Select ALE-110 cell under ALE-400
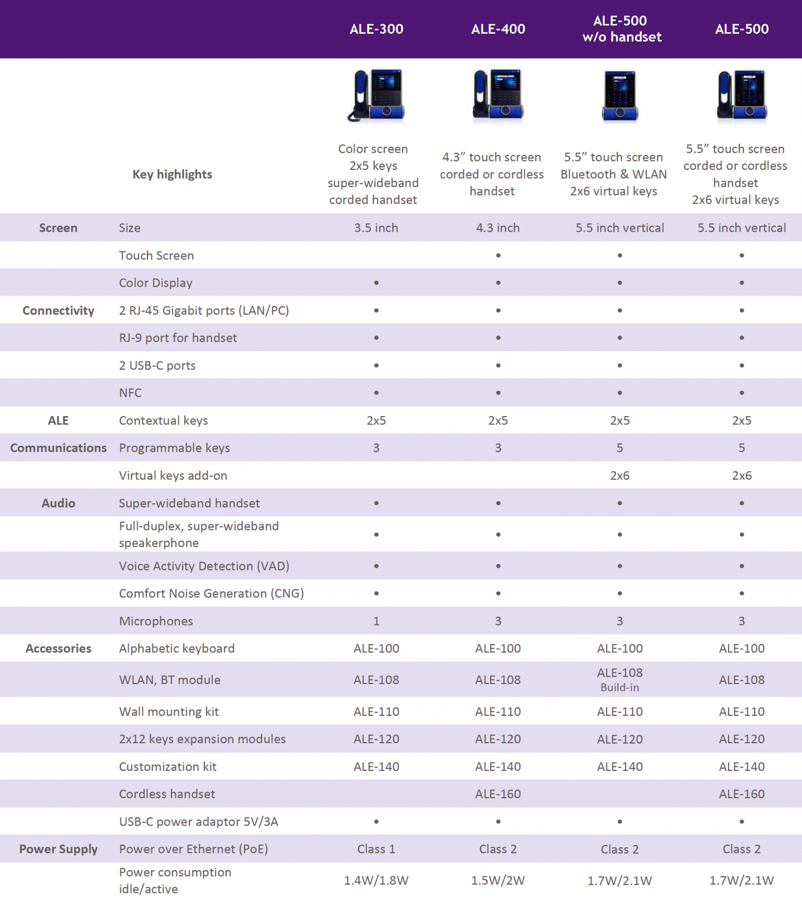 click(x=498, y=711)
